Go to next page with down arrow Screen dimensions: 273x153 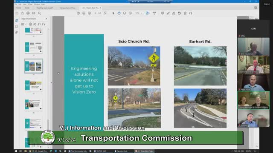click(x=84, y=13)
